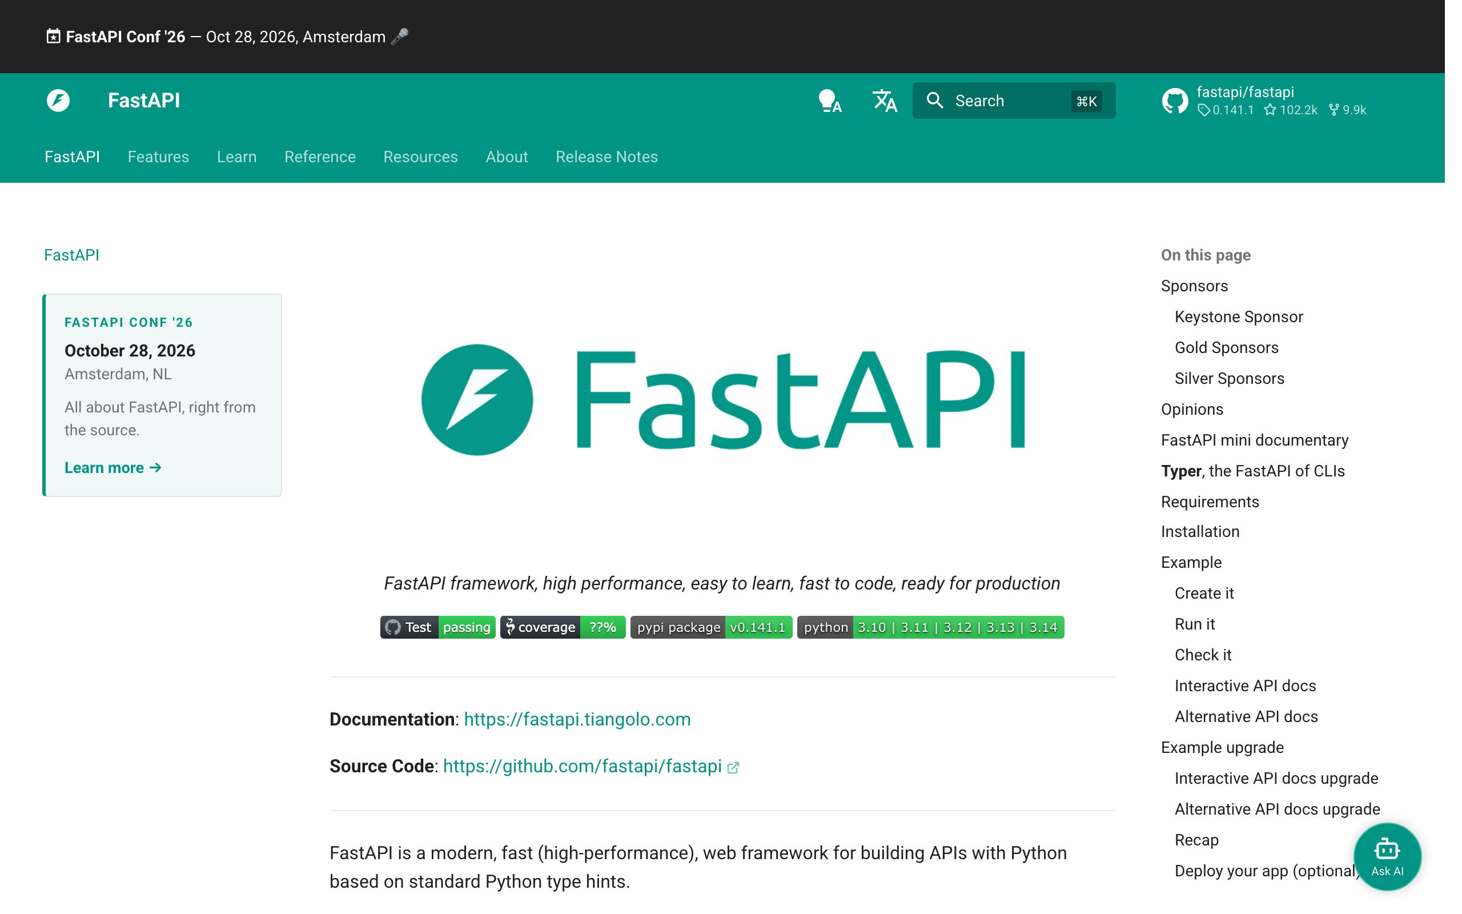Image resolution: width=1462 pixels, height=914 pixels.
Task: Click the Test passing badge
Action: pos(438,627)
